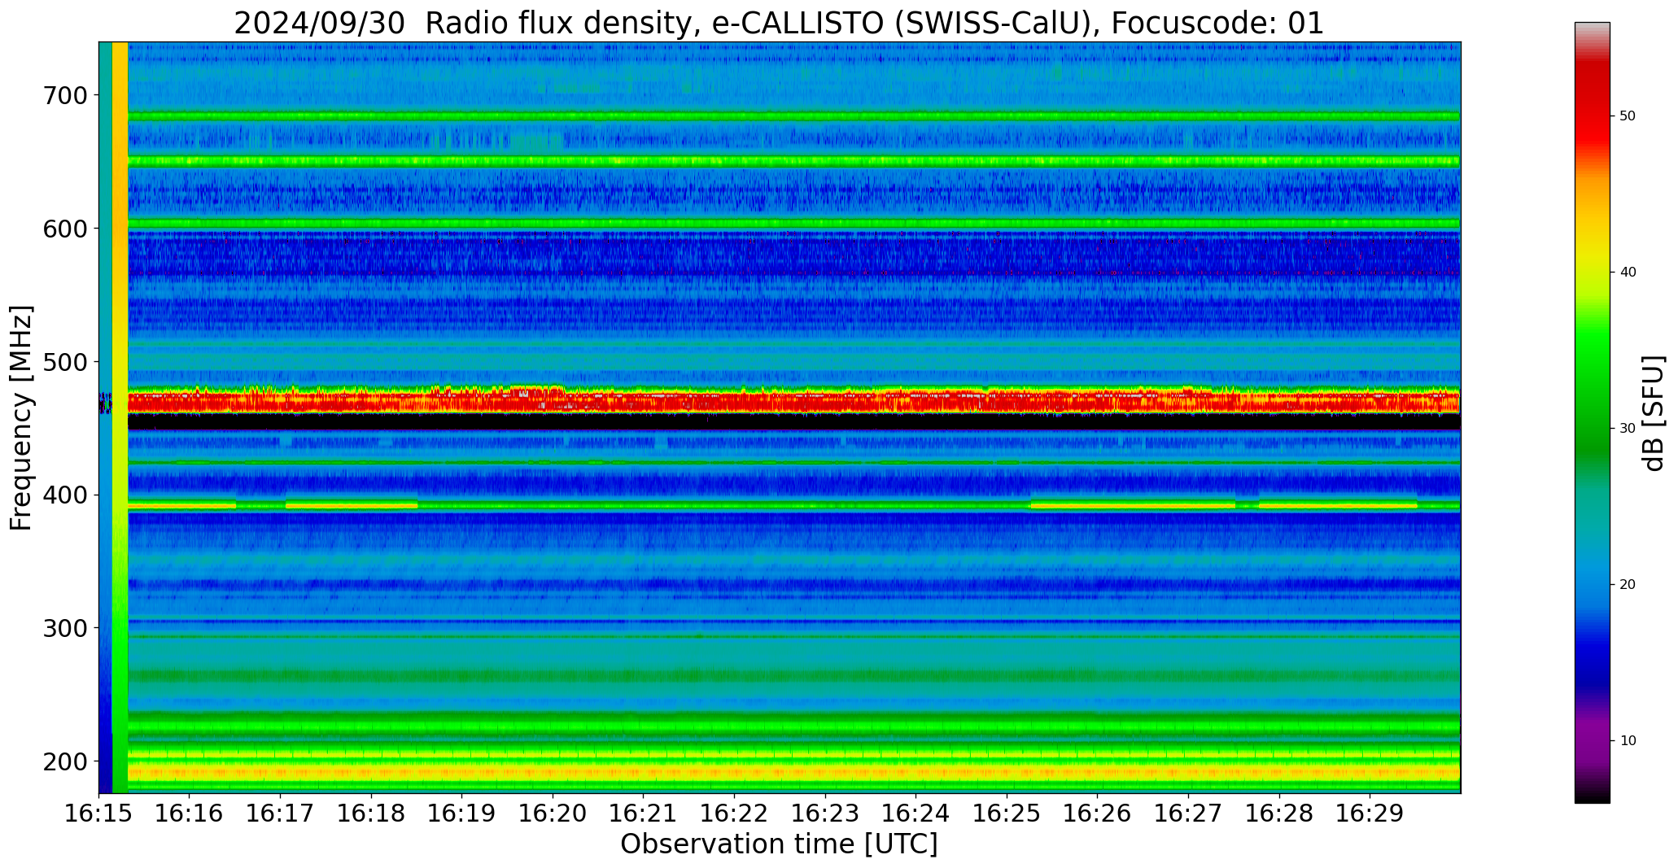1678x868 pixels.
Task: Click the colorbar tick label 20
Action: pos(1628,585)
